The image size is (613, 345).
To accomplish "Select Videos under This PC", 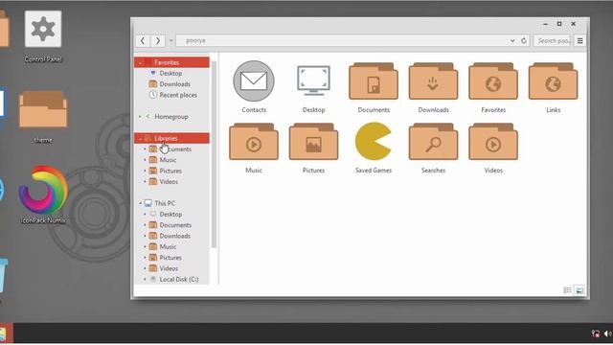I will (x=169, y=268).
